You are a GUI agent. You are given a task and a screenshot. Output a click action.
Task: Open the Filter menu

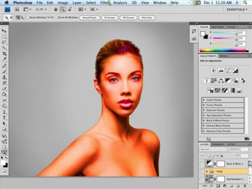[x=104, y=3]
